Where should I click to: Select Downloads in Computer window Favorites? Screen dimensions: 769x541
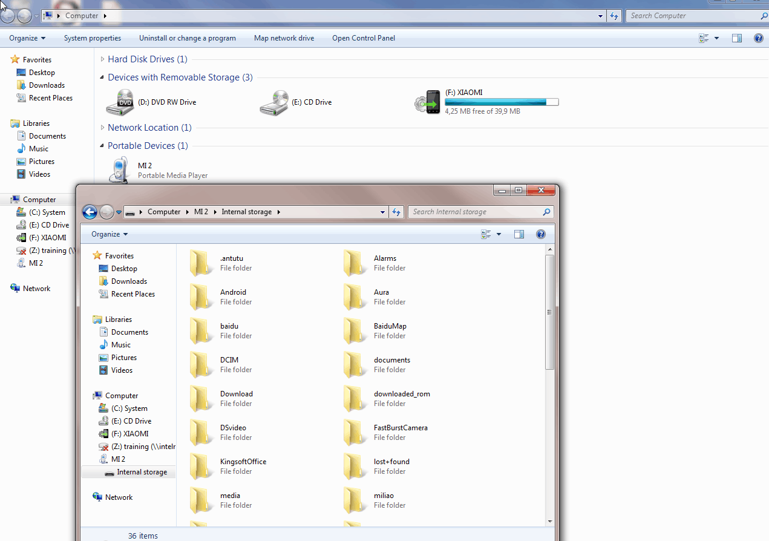coord(47,85)
